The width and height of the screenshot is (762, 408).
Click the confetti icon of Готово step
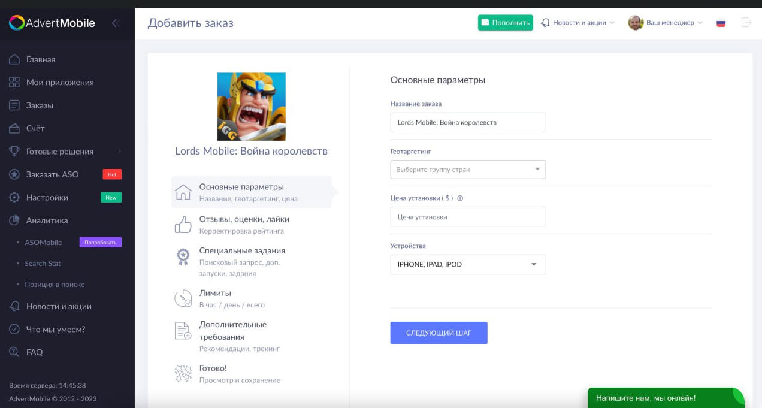[x=183, y=373]
